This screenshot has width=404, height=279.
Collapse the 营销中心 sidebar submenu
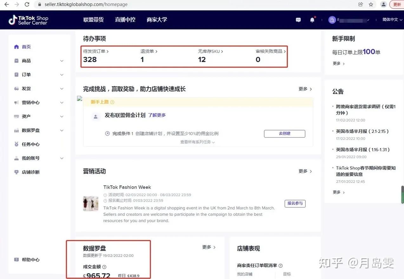click(x=62, y=102)
